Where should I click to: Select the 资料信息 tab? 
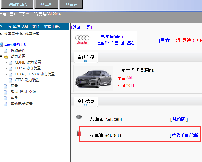pos(86,102)
